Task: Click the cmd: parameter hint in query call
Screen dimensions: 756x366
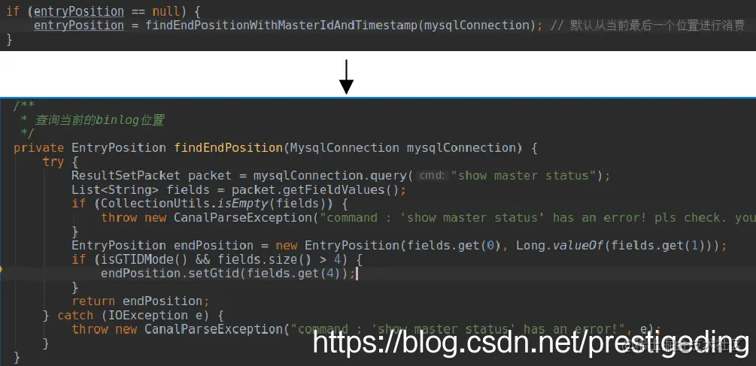Action: point(432,176)
